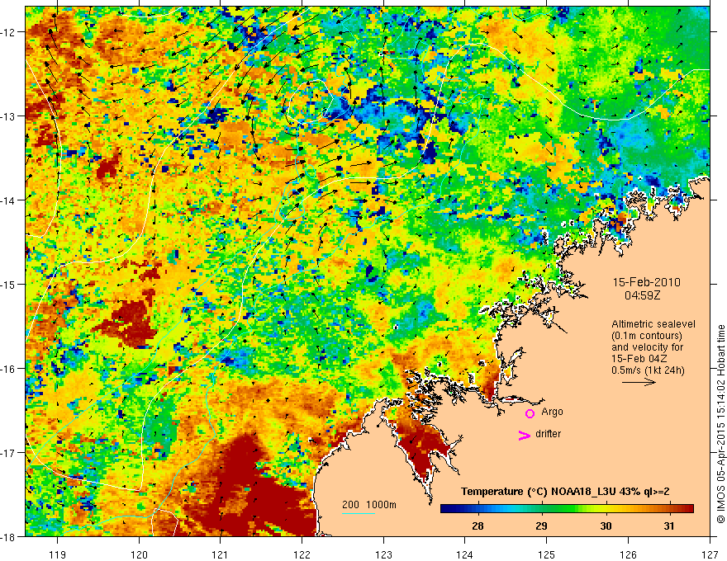Image resolution: width=727 pixels, height=561 pixels.
Task: Click longitude axis label 123
Action: [x=383, y=554]
